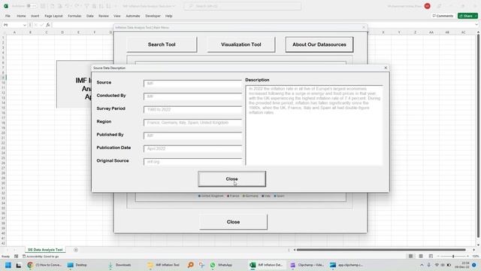Image resolution: width=481 pixels, height=271 pixels.
Task: Open app.clipchamp.c... taskbar item
Action: pyautogui.click(x=346, y=265)
